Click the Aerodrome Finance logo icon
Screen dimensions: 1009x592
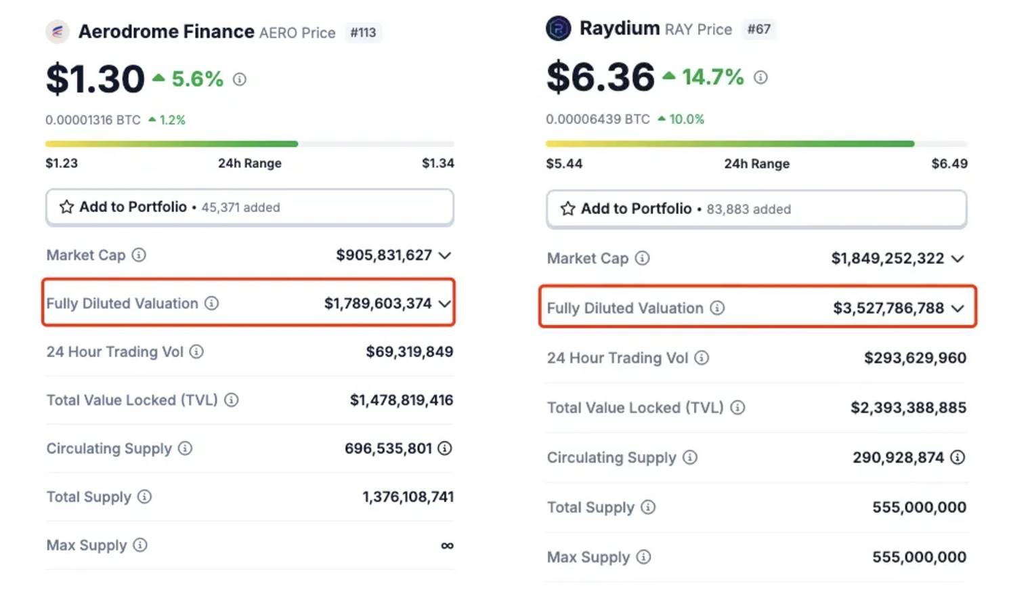[58, 31]
